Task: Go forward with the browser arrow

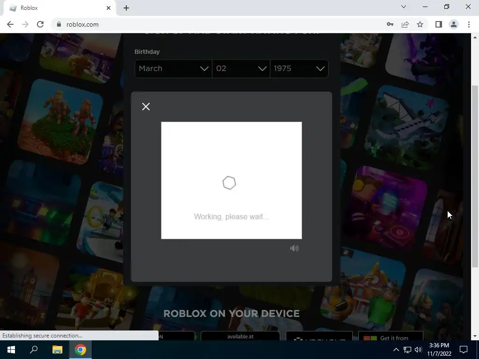Action: [25, 24]
